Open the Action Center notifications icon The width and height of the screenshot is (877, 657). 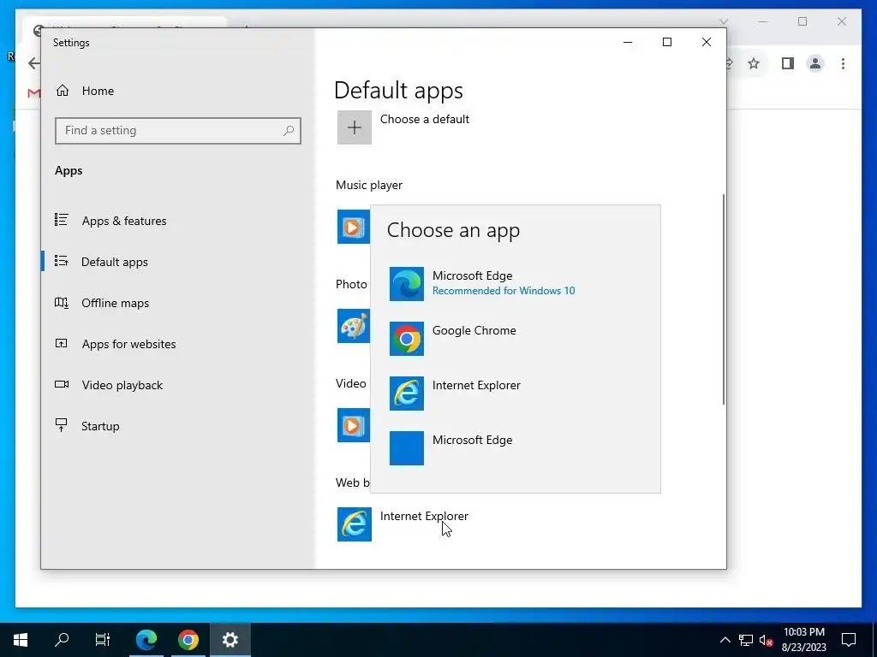pos(849,640)
